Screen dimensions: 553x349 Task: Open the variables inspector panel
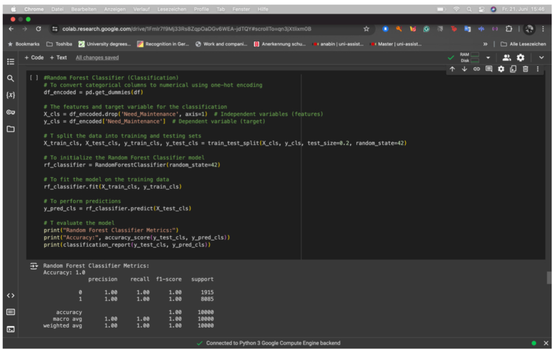coord(10,95)
